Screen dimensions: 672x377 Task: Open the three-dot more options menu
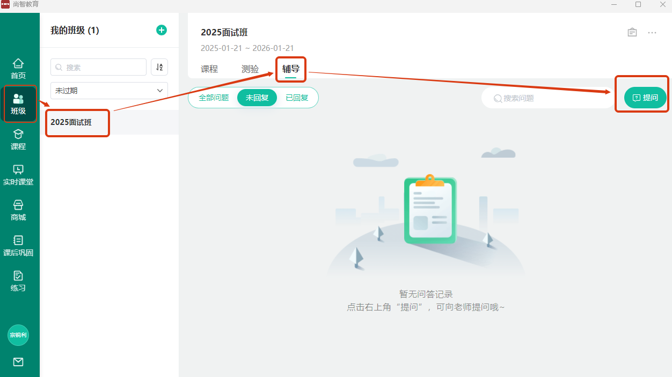[652, 32]
